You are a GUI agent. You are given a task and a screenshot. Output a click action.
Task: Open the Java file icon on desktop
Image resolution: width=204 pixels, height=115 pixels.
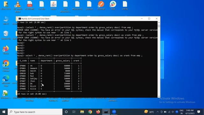point(54,5)
